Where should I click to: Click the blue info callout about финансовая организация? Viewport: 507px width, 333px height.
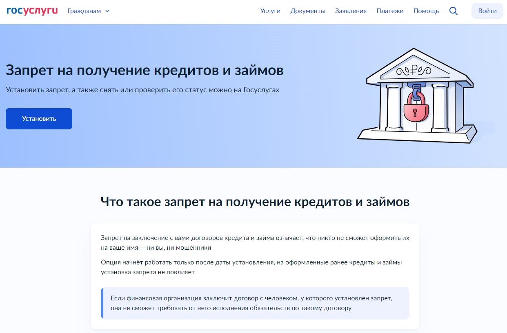(255, 303)
